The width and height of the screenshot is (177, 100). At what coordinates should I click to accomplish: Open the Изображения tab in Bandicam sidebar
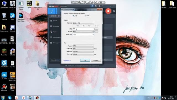click(x=55, y=37)
